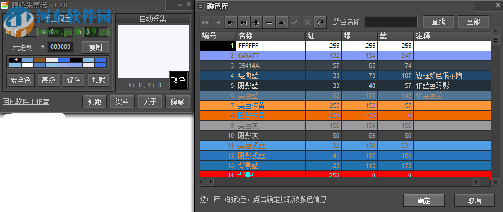Click the 取色 pick color button

(x=178, y=80)
